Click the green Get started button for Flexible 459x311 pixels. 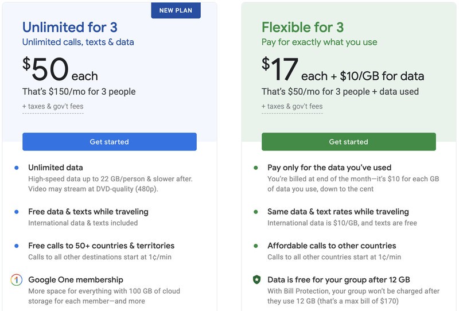pos(349,142)
